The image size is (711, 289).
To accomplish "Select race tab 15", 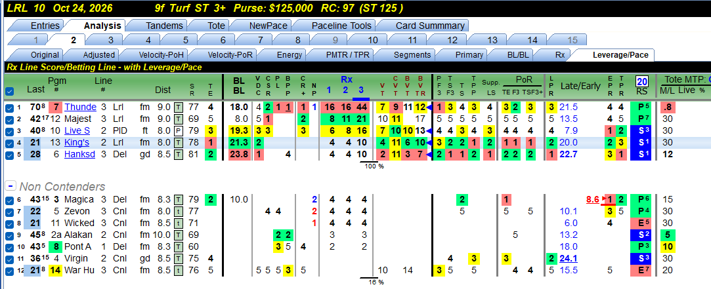I will pos(572,40).
